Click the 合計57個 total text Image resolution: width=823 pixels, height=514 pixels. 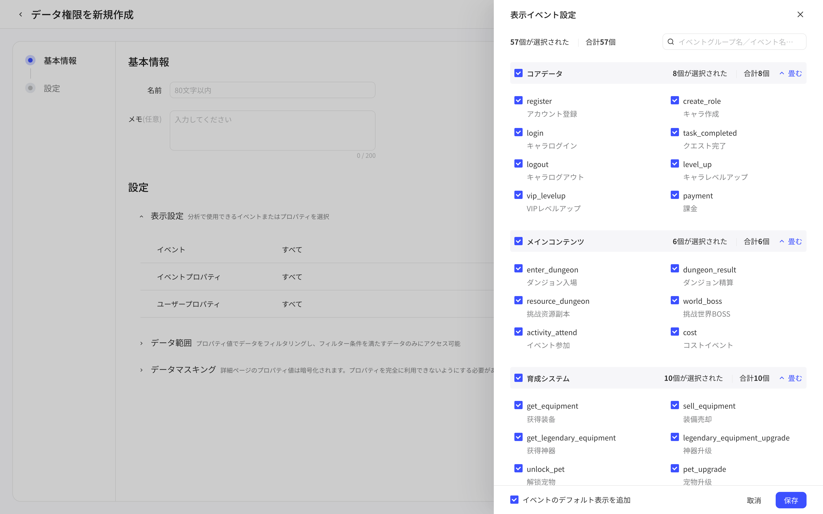[x=600, y=42]
